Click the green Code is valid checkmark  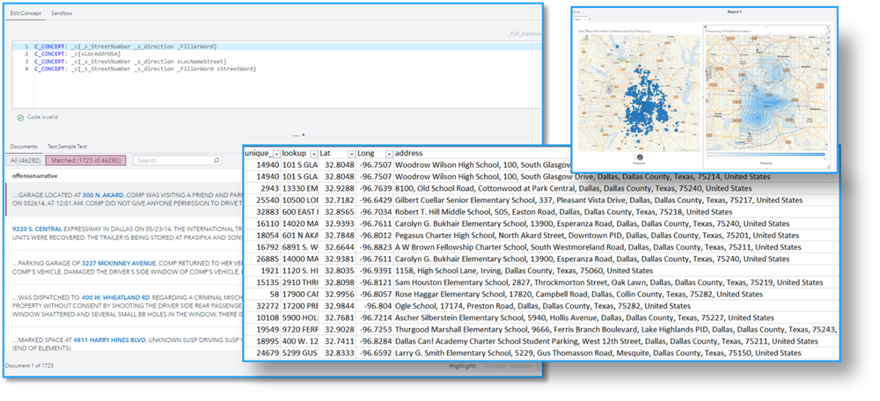coord(21,117)
